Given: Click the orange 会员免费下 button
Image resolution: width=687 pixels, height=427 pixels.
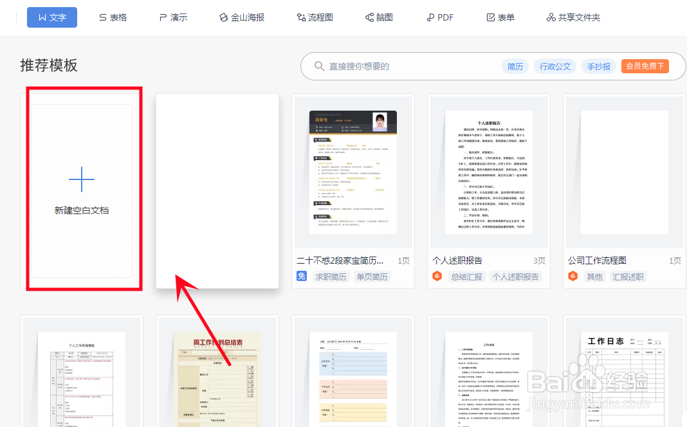Looking at the screenshot, I should [645, 66].
